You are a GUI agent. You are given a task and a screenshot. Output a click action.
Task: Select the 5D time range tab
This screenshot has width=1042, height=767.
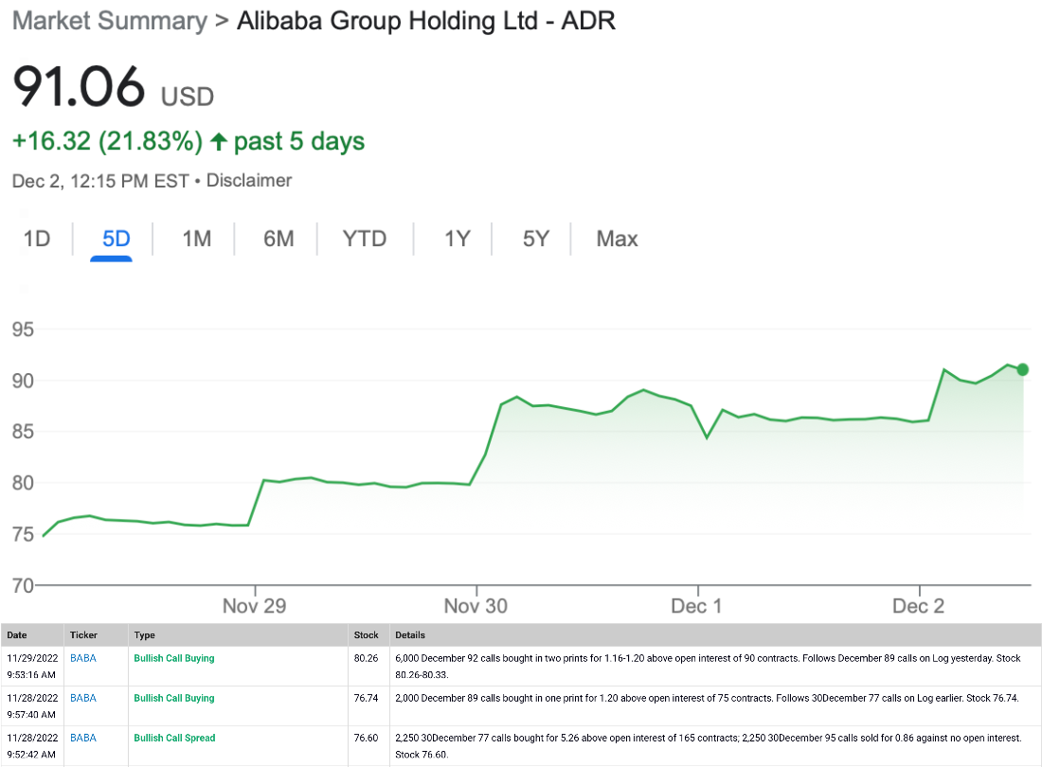[117, 239]
